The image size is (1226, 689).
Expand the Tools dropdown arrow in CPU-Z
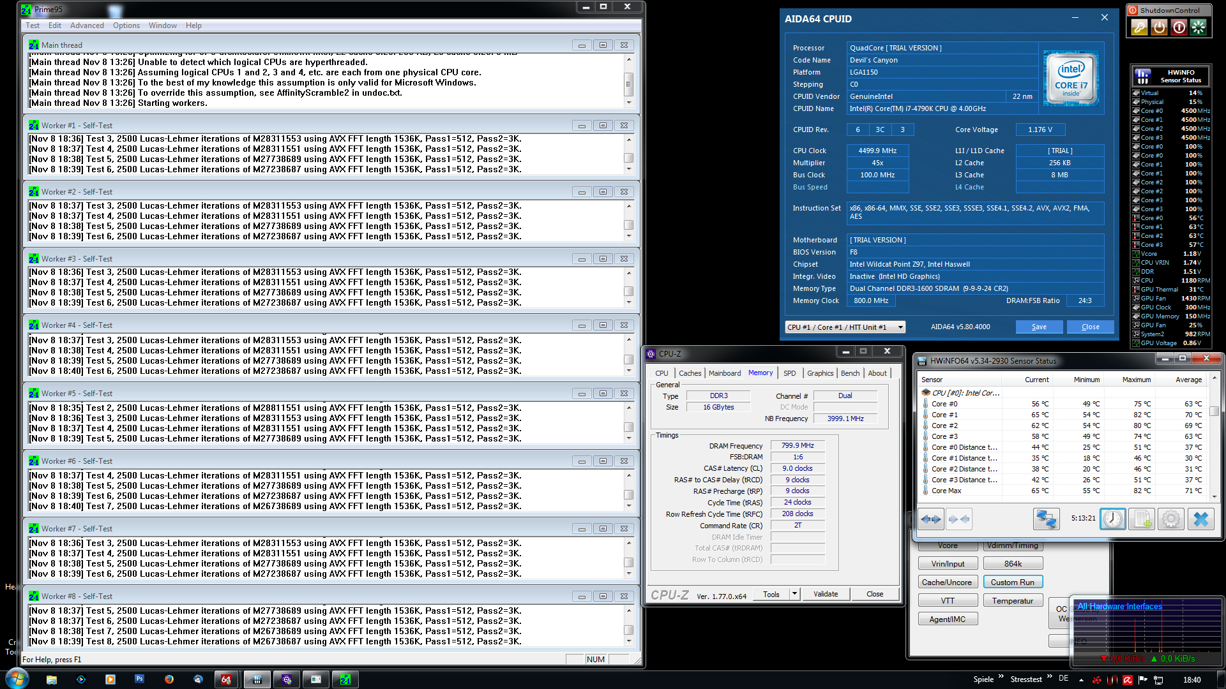pos(795,594)
